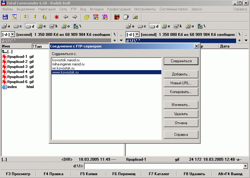Viewport: 250px width, 178px height.
Task: Click the refresh disk toolbar icon
Action: [x=5, y=17]
